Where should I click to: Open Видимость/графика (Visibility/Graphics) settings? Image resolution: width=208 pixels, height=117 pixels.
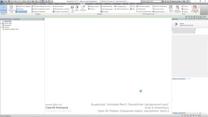pos(23,6)
